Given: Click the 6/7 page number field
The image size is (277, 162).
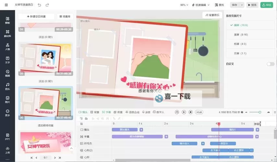Looking at the screenshot, I should click(45, 157).
